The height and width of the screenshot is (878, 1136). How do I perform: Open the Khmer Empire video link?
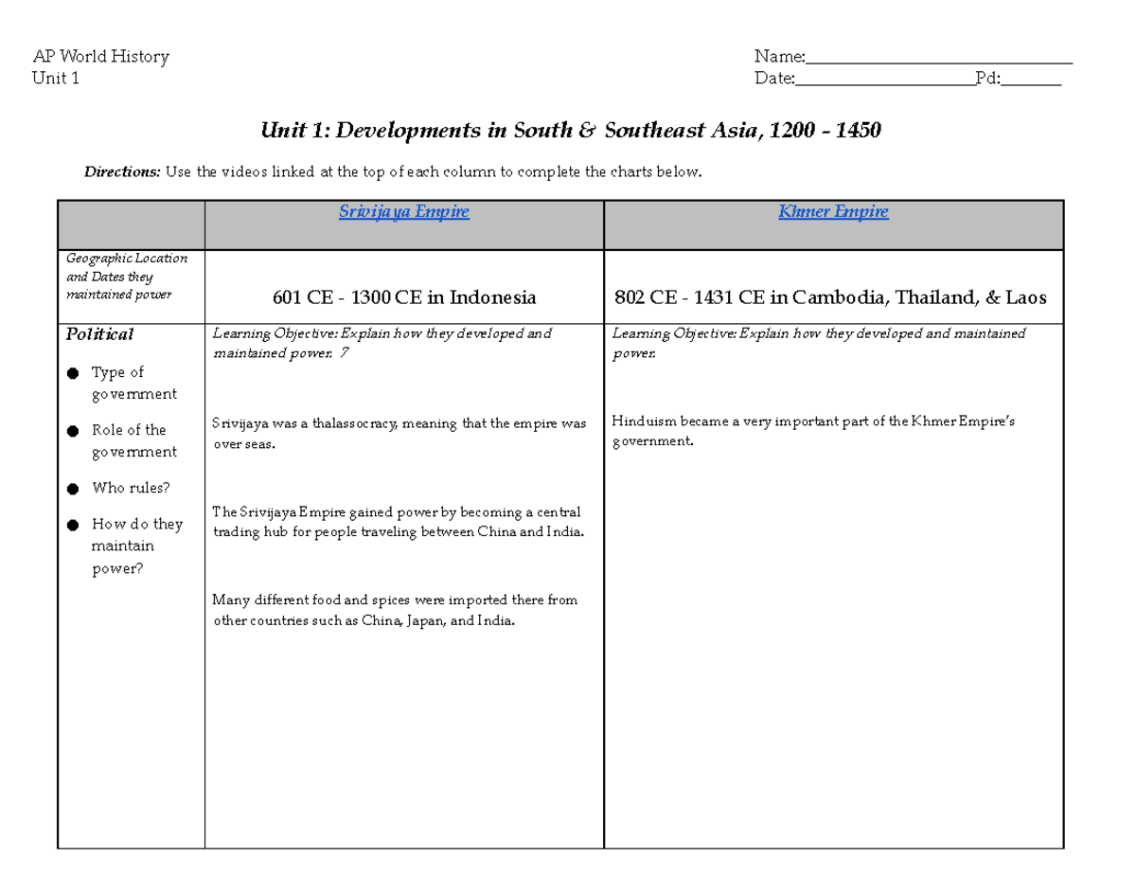click(x=833, y=211)
